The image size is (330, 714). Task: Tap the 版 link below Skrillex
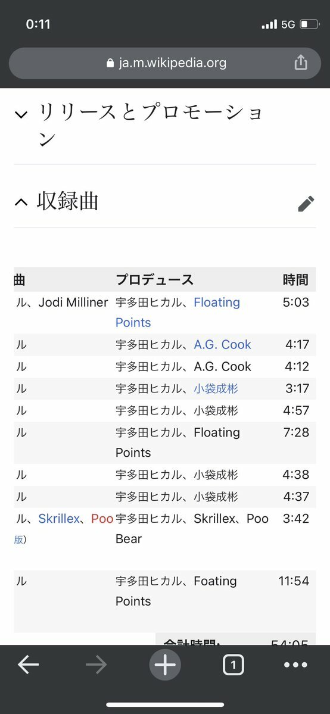pyautogui.click(x=18, y=540)
